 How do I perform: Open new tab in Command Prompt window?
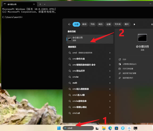coord(40,4)
